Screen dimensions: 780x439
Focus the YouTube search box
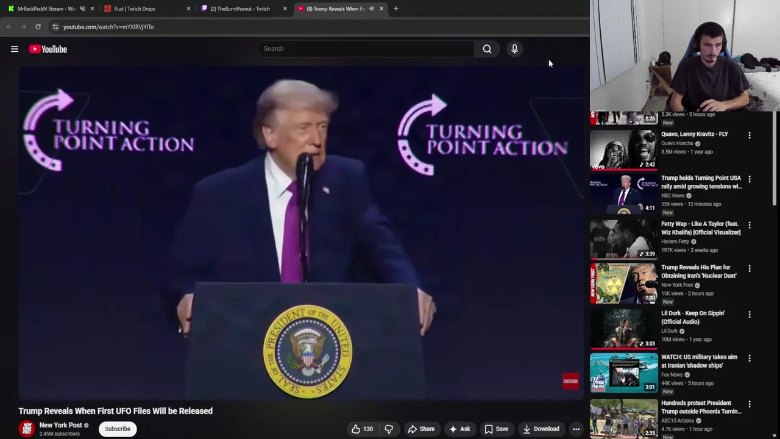pos(366,49)
